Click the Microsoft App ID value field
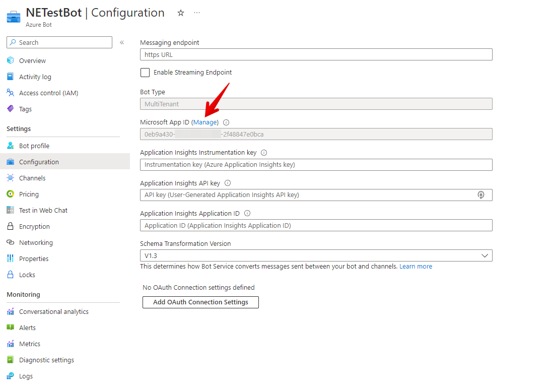This screenshot has height=390, width=551. click(x=316, y=134)
